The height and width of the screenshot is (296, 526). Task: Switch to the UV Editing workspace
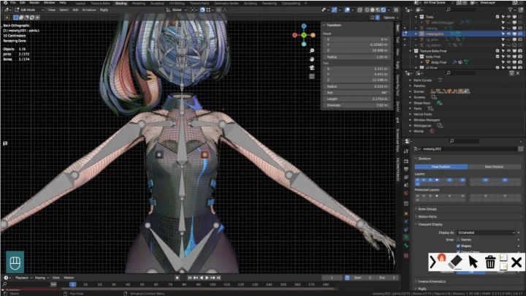tap(177, 4)
